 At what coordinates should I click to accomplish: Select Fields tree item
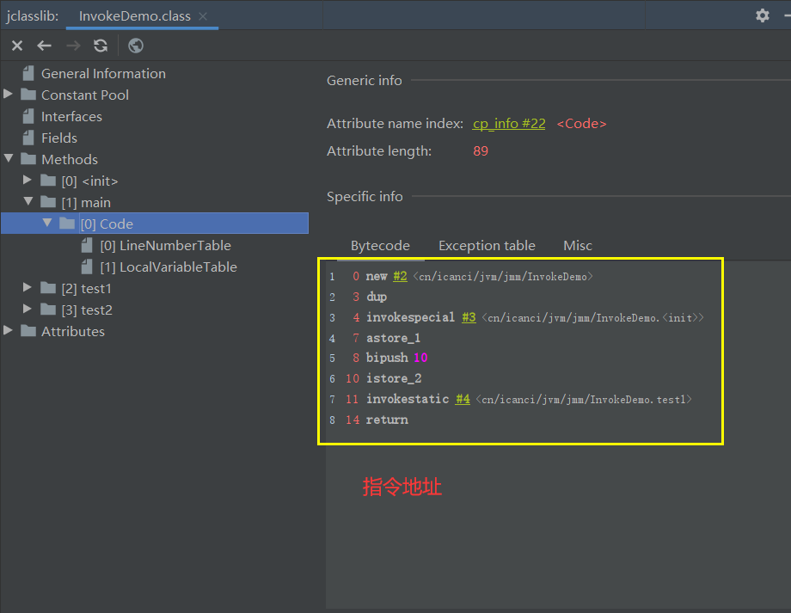(59, 138)
